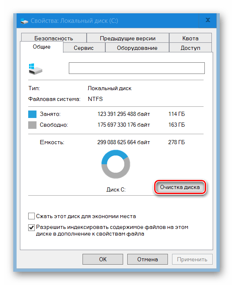This screenshot has height=285, width=233.
Task: Click the drive icon in the title bar
Action: click(24, 21)
